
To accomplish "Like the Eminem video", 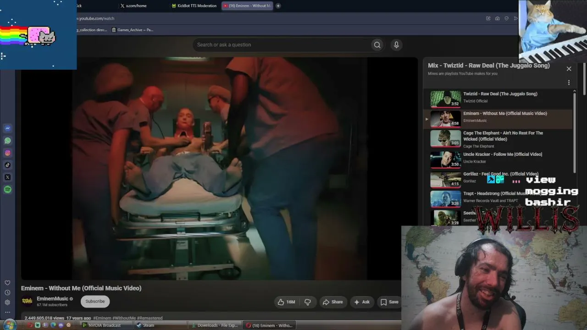I will click(286, 302).
